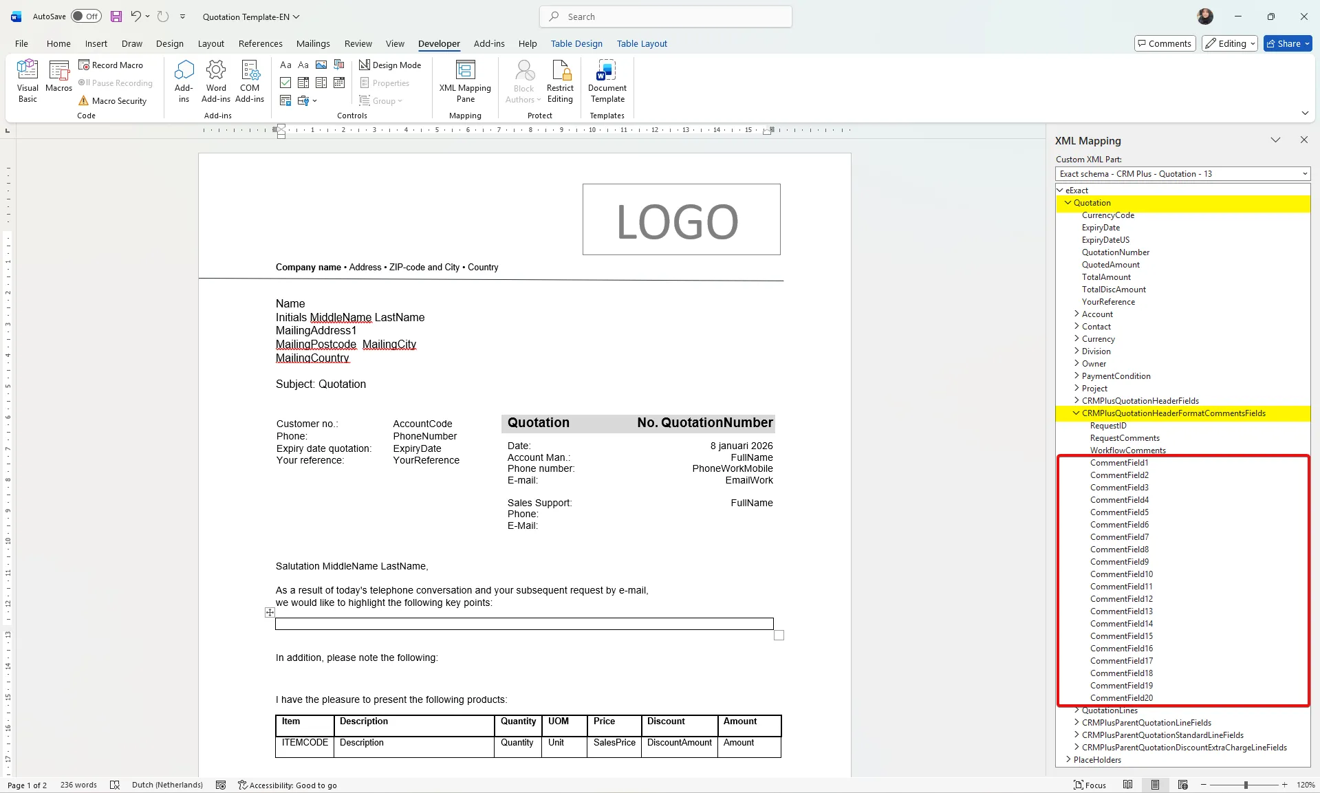The image size is (1320, 793).
Task: Open the Custom XML Part dropdown
Action: (1182, 174)
